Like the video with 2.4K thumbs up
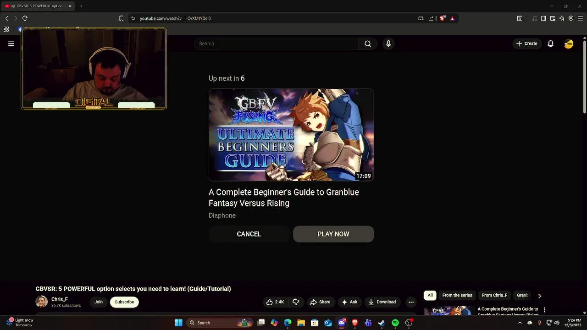 coord(275,302)
